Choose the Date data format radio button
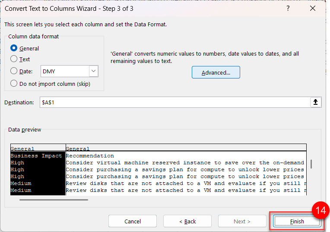The width and height of the screenshot is (330, 232). (x=14, y=71)
